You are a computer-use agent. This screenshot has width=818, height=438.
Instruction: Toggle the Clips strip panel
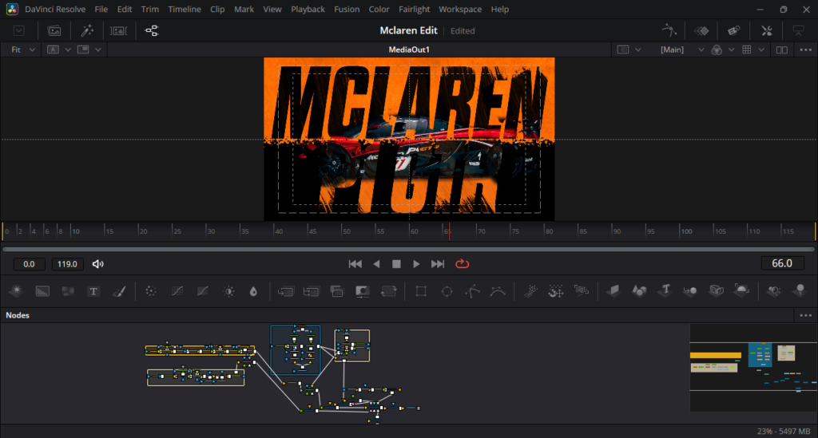(119, 31)
